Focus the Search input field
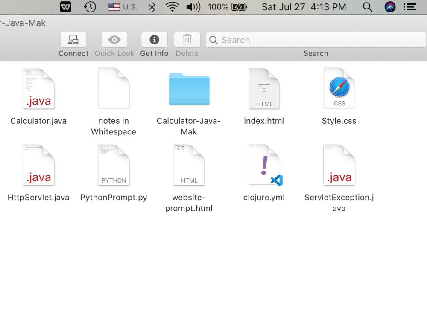The height and width of the screenshot is (320, 427). point(316,40)
